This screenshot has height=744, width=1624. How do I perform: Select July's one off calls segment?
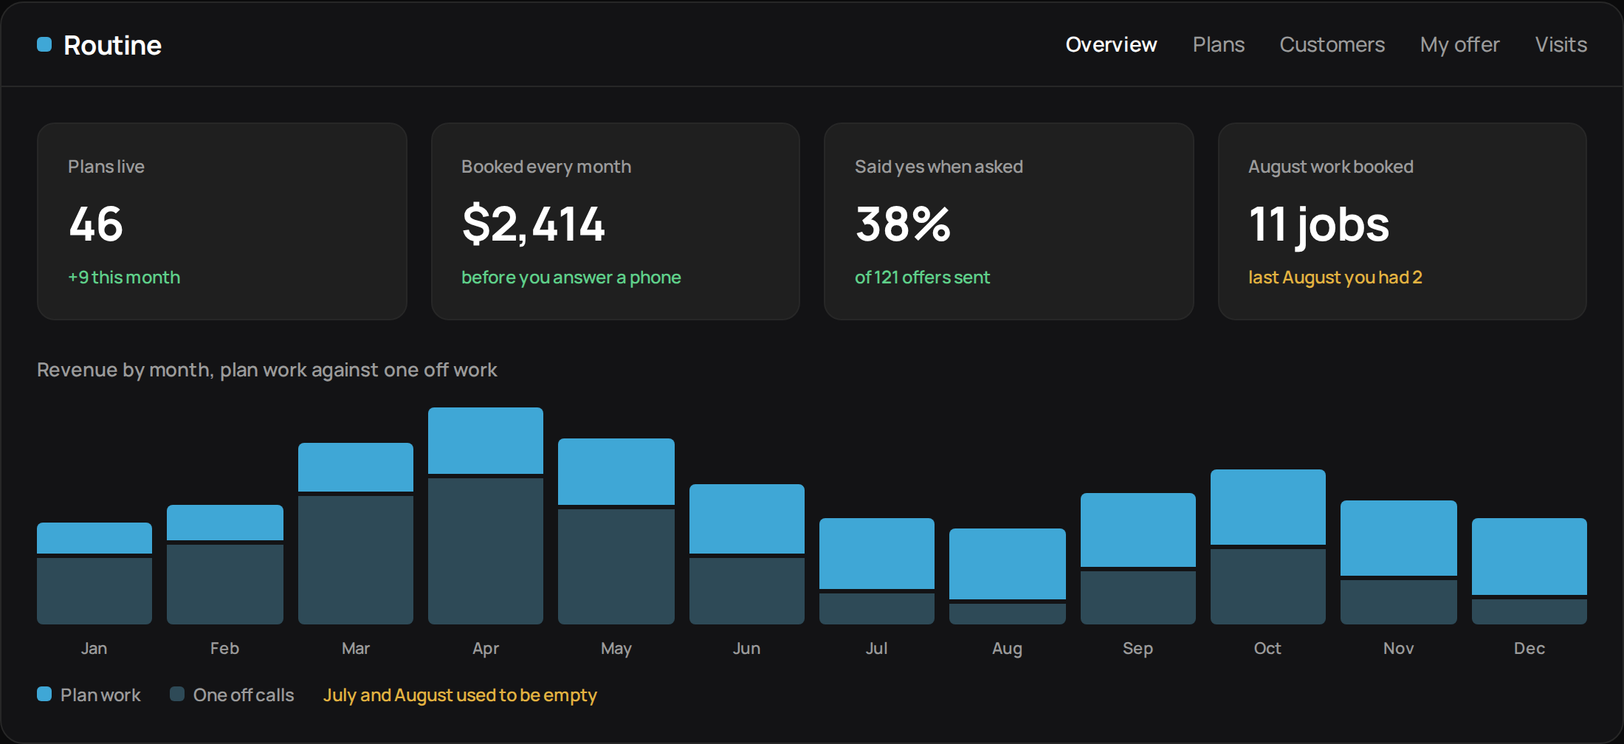(877, 609)
